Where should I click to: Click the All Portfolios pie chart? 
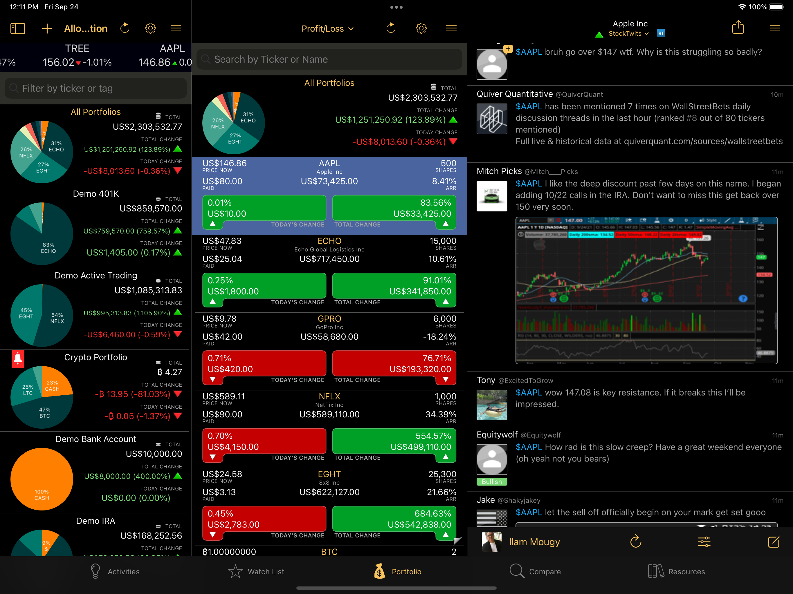42,152
